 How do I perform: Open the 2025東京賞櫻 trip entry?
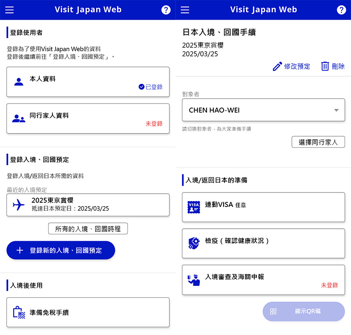pyautogui.click(x=88, y=205)
